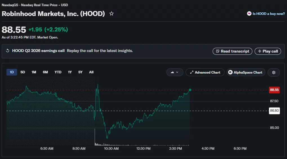Select the 1Y range tab
The image size is (287, 159).
[70, 72]
